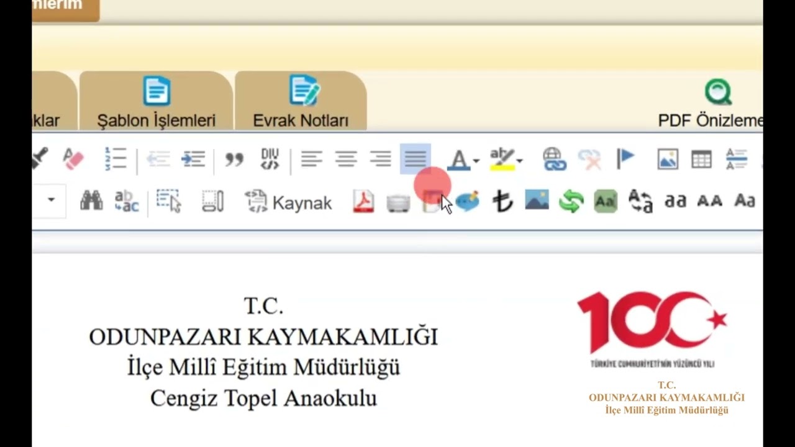The width and height of the screenshot is (795, 447).
Task: Convert text to lowercase with aa
Action: [675, 201]
